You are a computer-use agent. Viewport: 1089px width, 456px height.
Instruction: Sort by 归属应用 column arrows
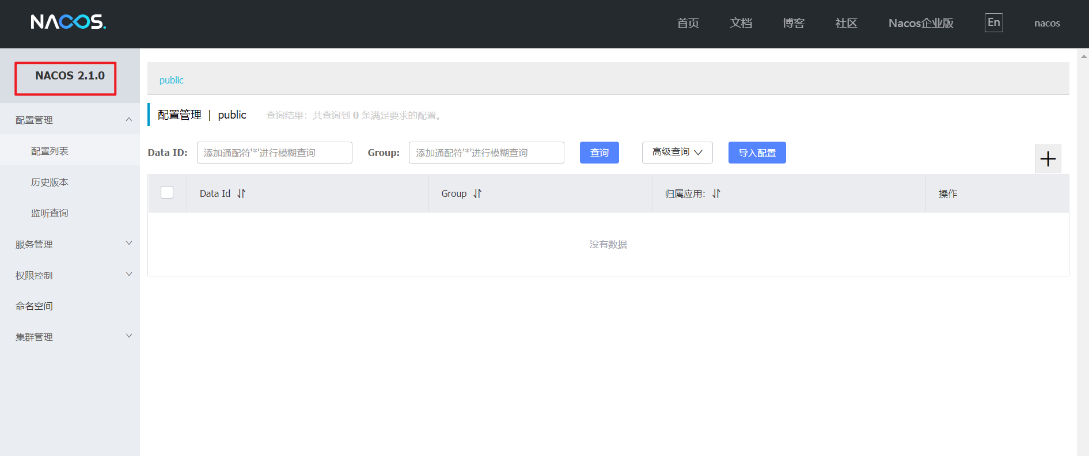point(716,193)
